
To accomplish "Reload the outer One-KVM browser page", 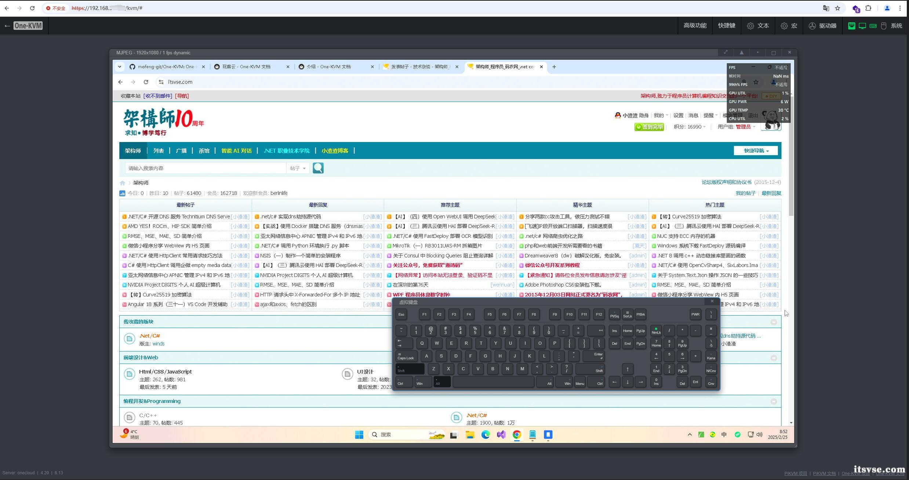I will [x=32, y=8].
